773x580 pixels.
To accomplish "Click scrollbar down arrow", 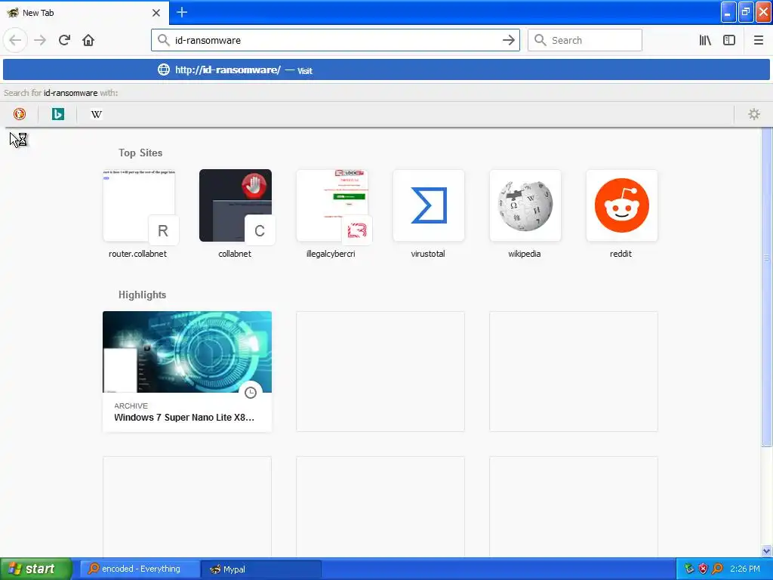I will coord(766,551).
